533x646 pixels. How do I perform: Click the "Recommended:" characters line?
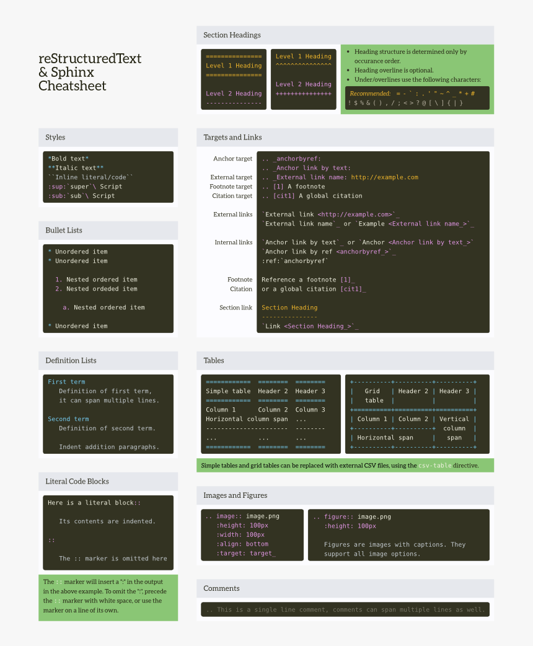[x=412, y=94]
